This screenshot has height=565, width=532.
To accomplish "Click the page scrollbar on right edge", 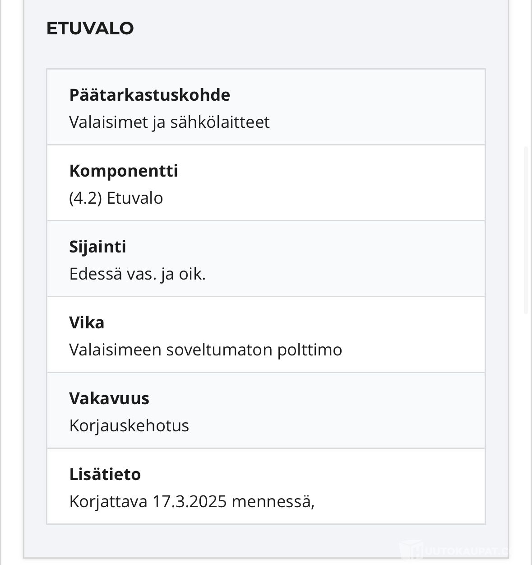I will 526,230.
